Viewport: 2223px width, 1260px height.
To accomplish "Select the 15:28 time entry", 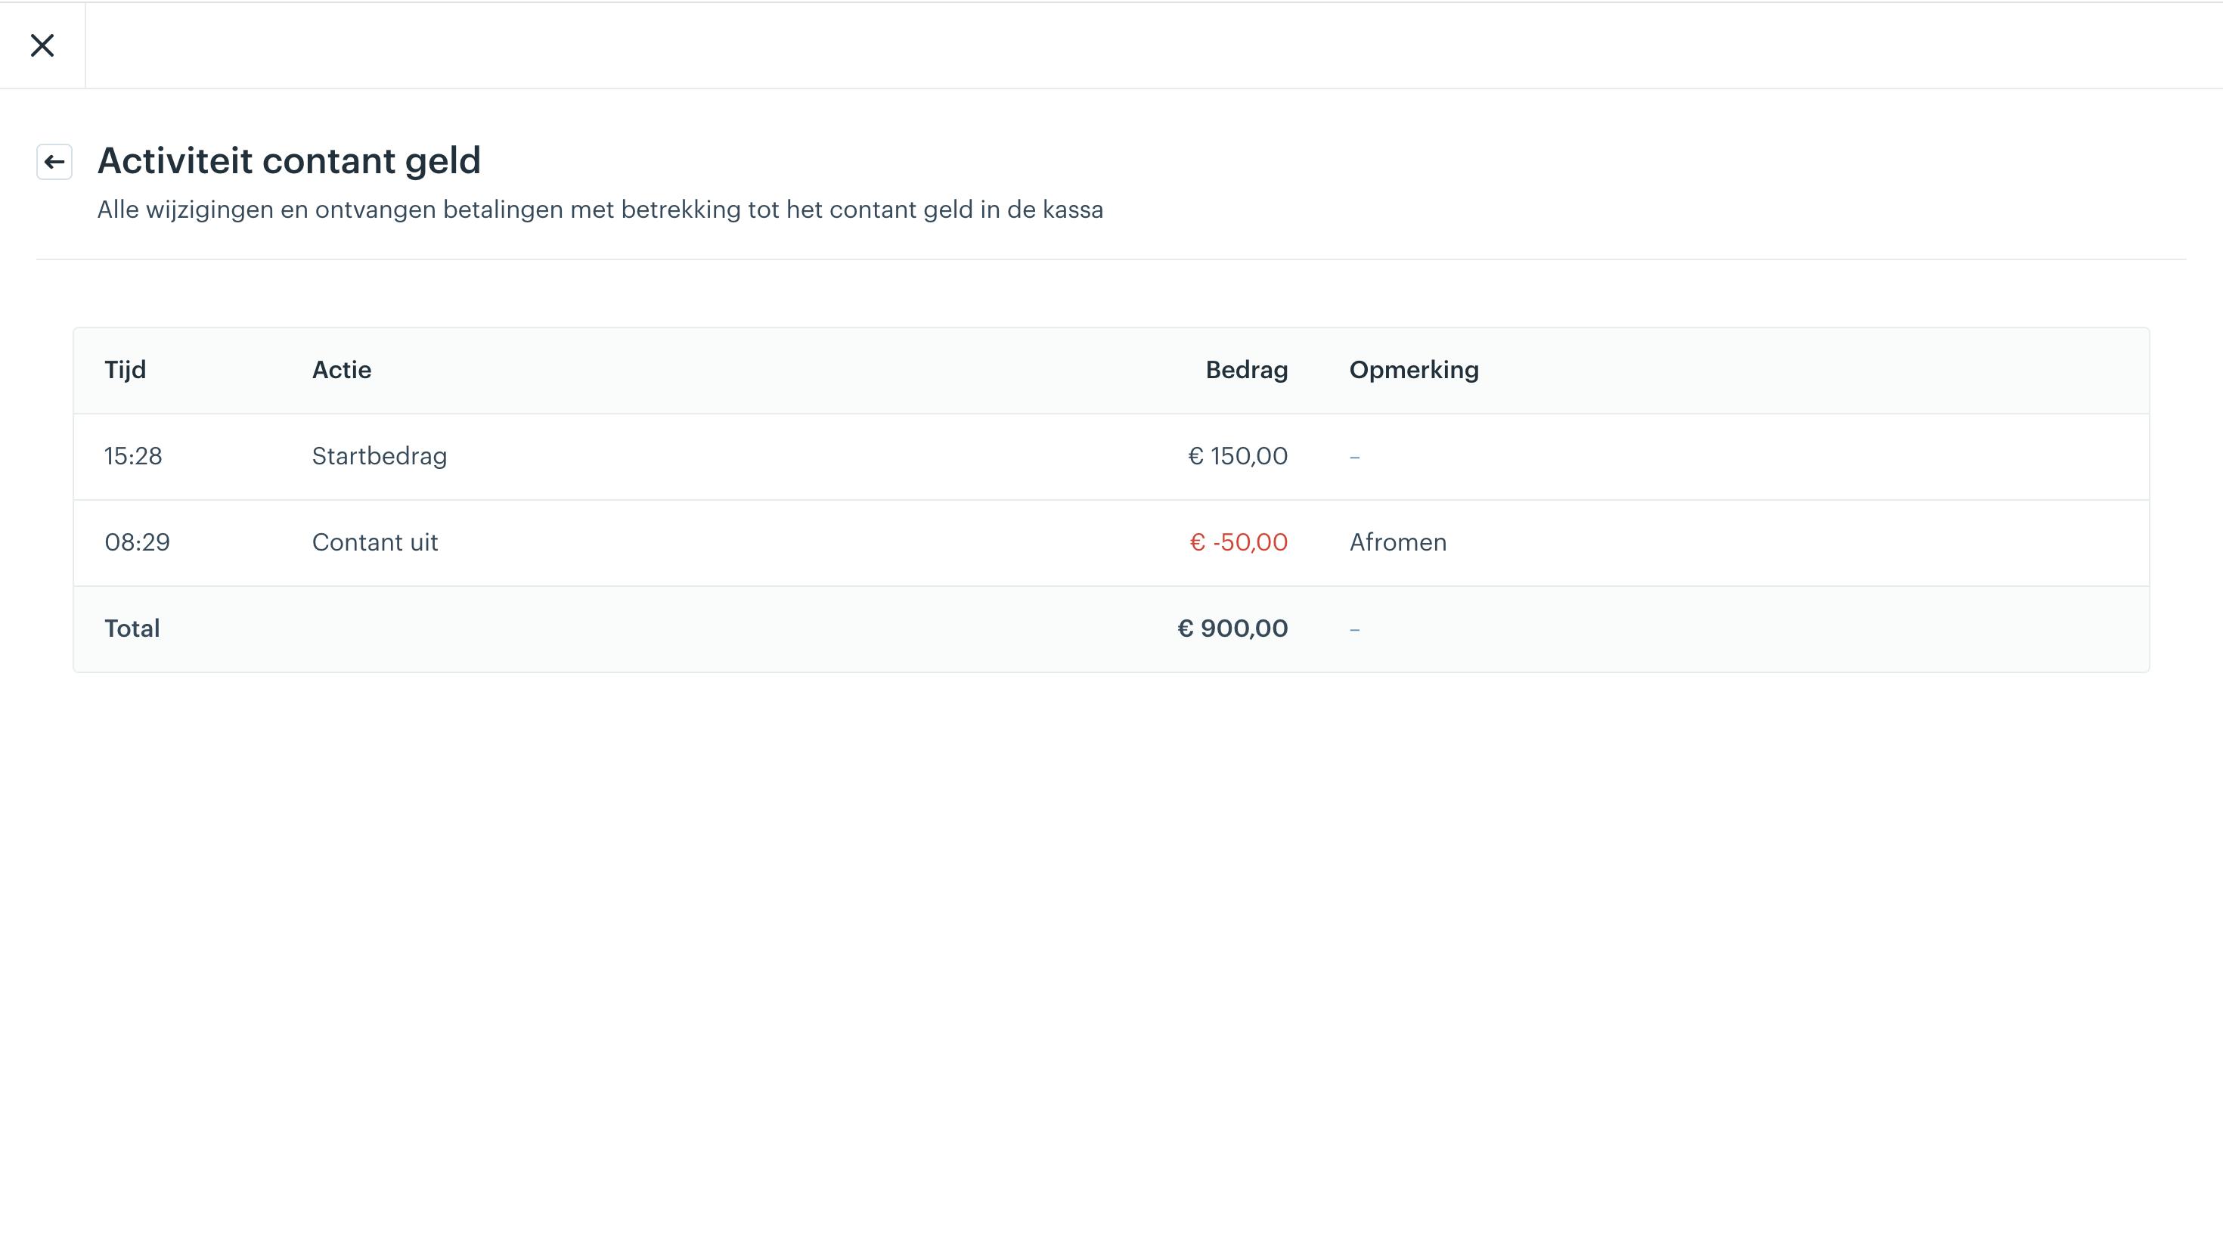I will [x=133, y=456].
